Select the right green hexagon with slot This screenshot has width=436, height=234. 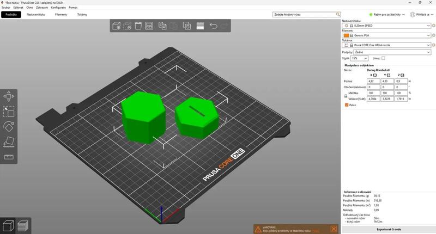tap(197, 118)
